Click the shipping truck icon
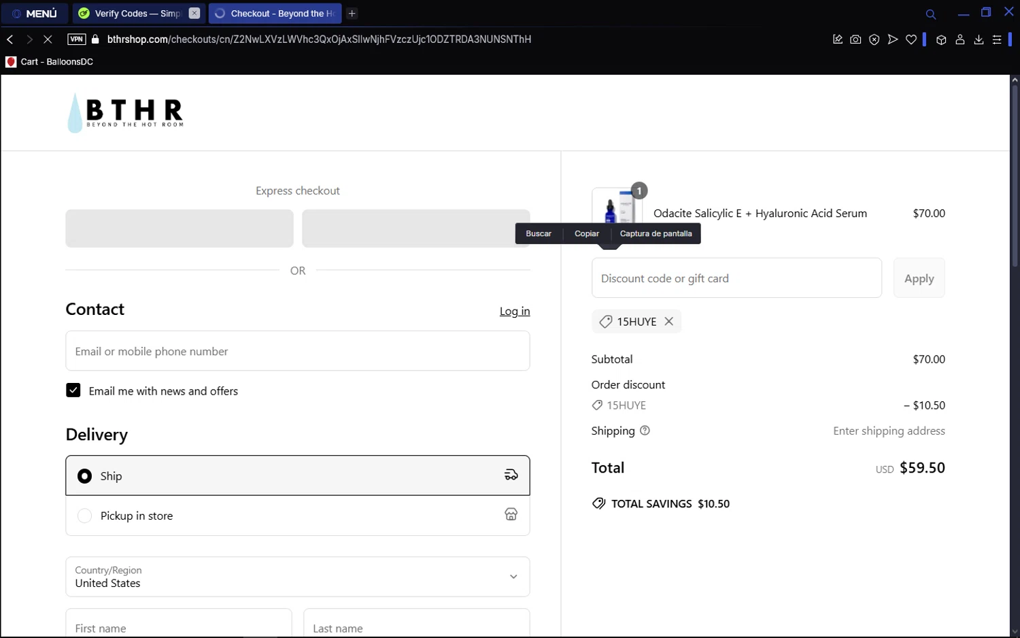Image resolution: width=1020 pixels, height=638 pixels. pos(511,475)
